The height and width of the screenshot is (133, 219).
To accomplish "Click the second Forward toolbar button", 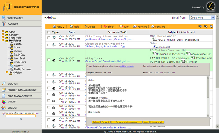I will tap(158, 27).
